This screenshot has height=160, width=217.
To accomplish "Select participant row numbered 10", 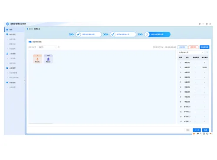I will pyautogui.click(x=193, y=107).
